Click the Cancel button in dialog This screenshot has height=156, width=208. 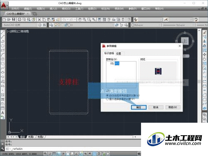coord(156,107)
